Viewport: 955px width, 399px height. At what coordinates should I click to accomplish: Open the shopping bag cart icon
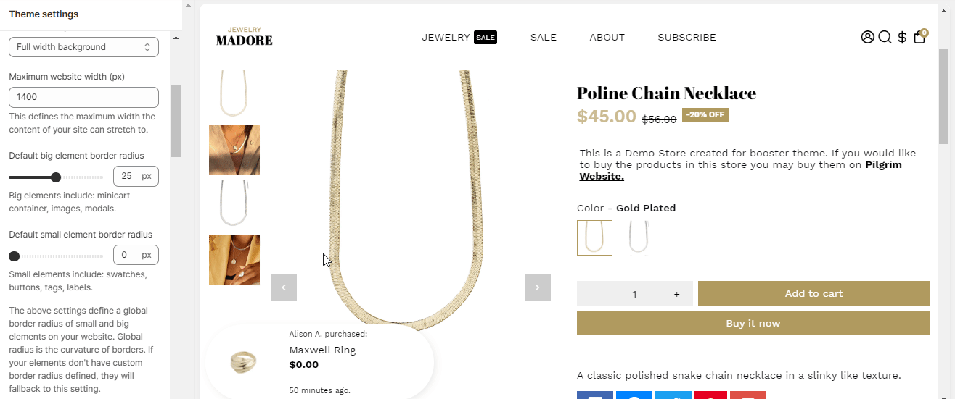point(919,37)
